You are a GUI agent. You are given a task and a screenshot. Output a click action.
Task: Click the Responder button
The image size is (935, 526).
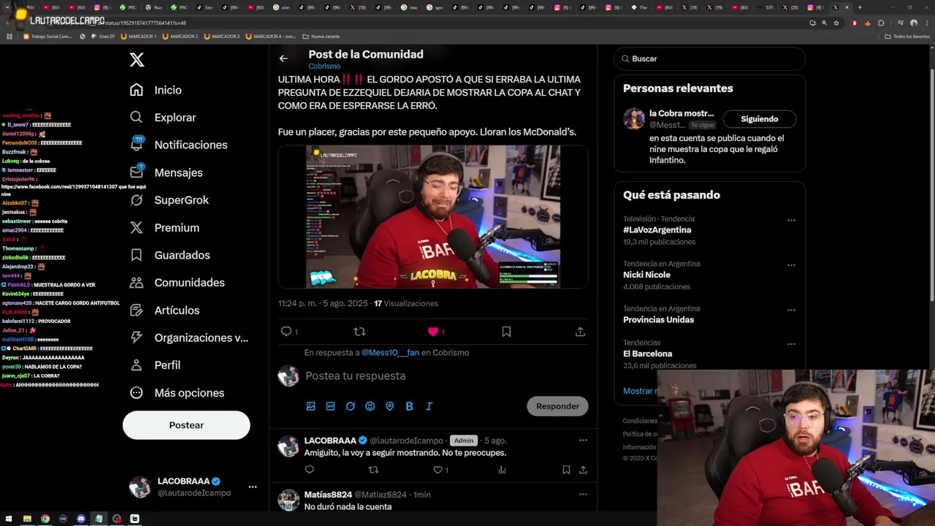pyautogui.click(x=557, y=406)
